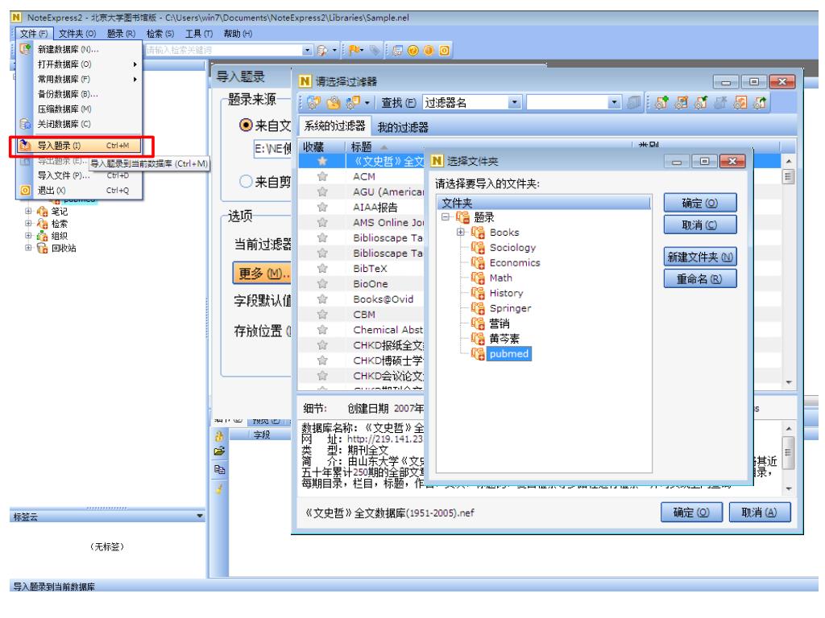
Task: Choose 退出 from File menu
Action: [79, 190]
